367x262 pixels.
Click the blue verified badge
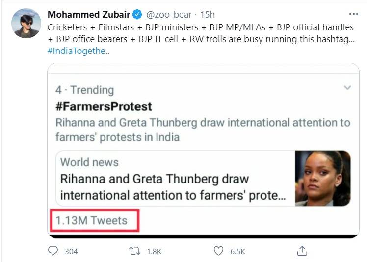[137, 15]
